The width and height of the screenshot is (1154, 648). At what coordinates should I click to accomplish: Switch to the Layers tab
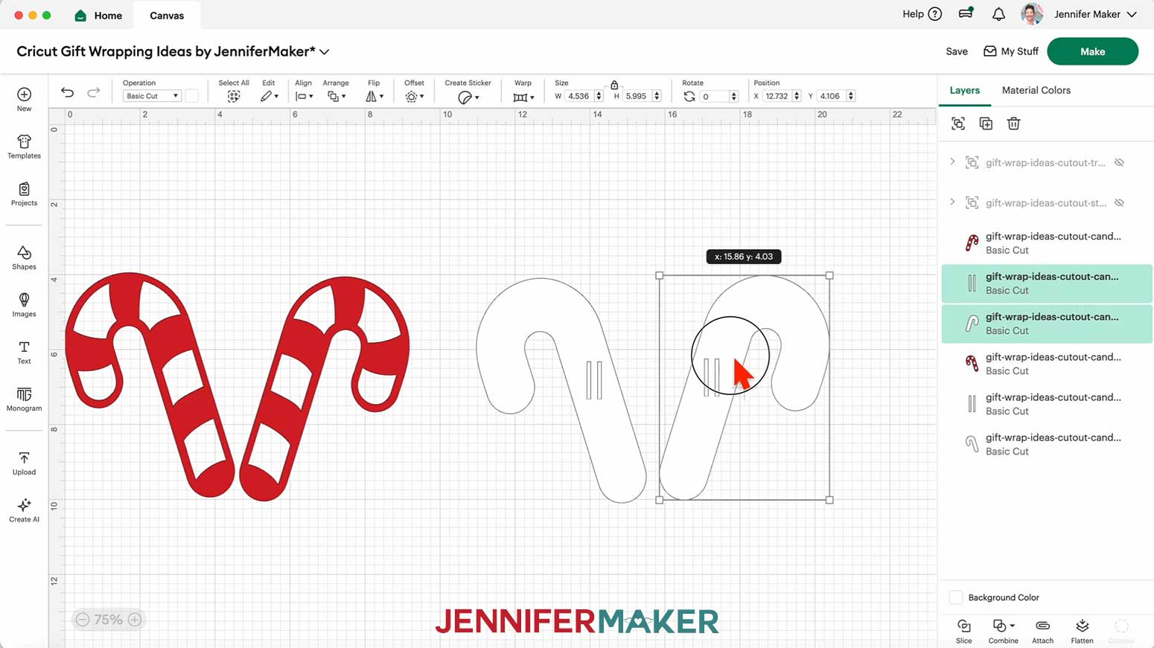[x=965, y=90]
